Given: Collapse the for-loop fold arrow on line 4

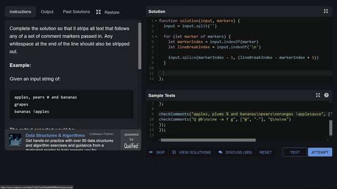Looking at the screenshot, I should tap(156, 36).
